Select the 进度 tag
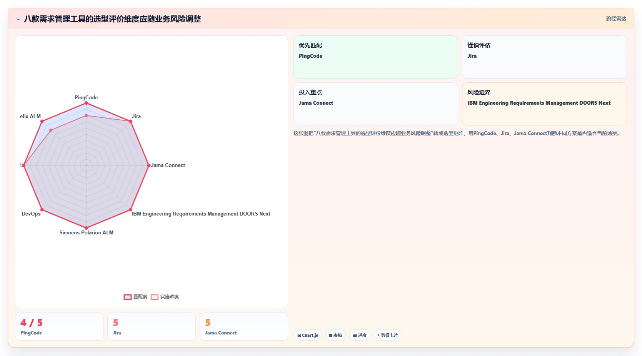This screenshot has height=356, width=642. 360,335
